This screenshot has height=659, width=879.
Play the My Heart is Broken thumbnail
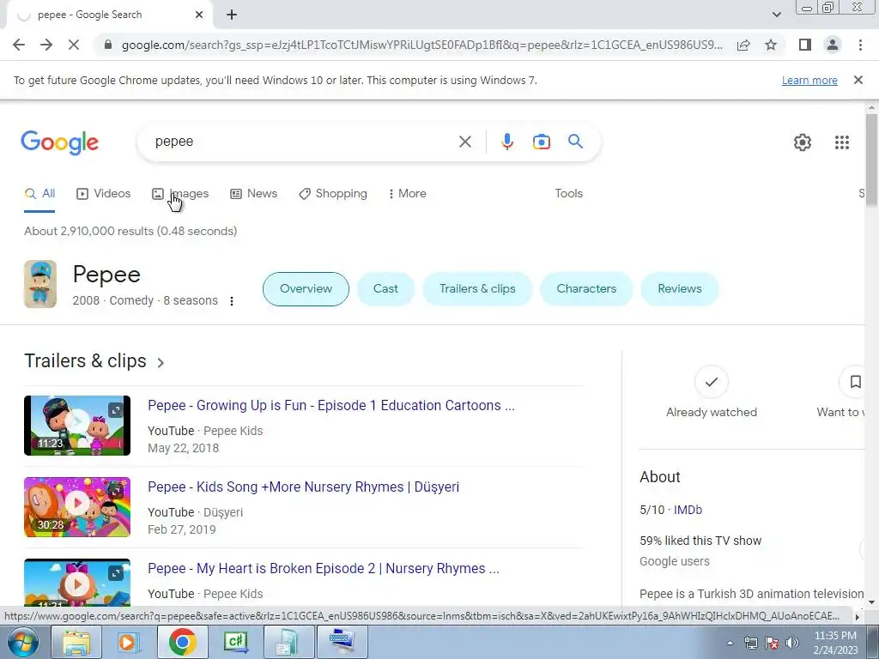[77, 583]
